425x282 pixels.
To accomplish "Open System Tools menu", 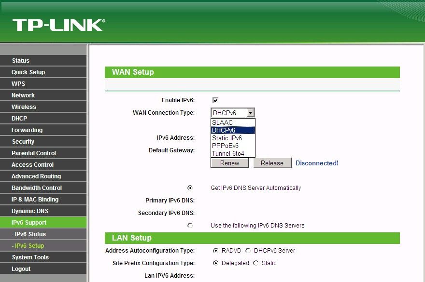I will 43,257.
